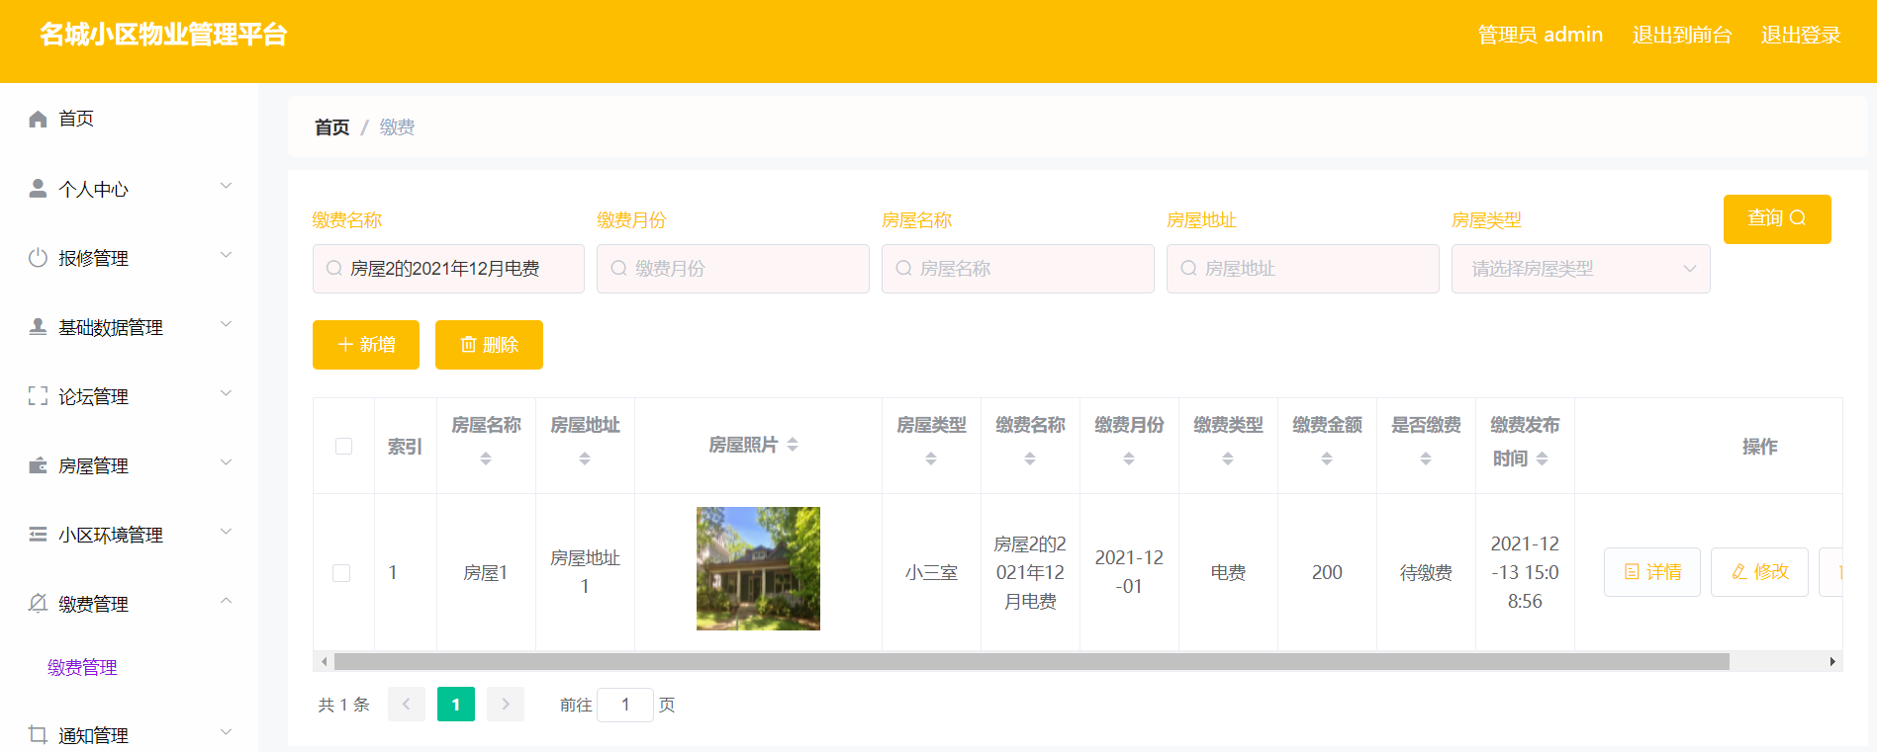The height and width of the screenshot is (752, 1877).
Task: Focus the 缴费名称 search input
Action: 448,269
